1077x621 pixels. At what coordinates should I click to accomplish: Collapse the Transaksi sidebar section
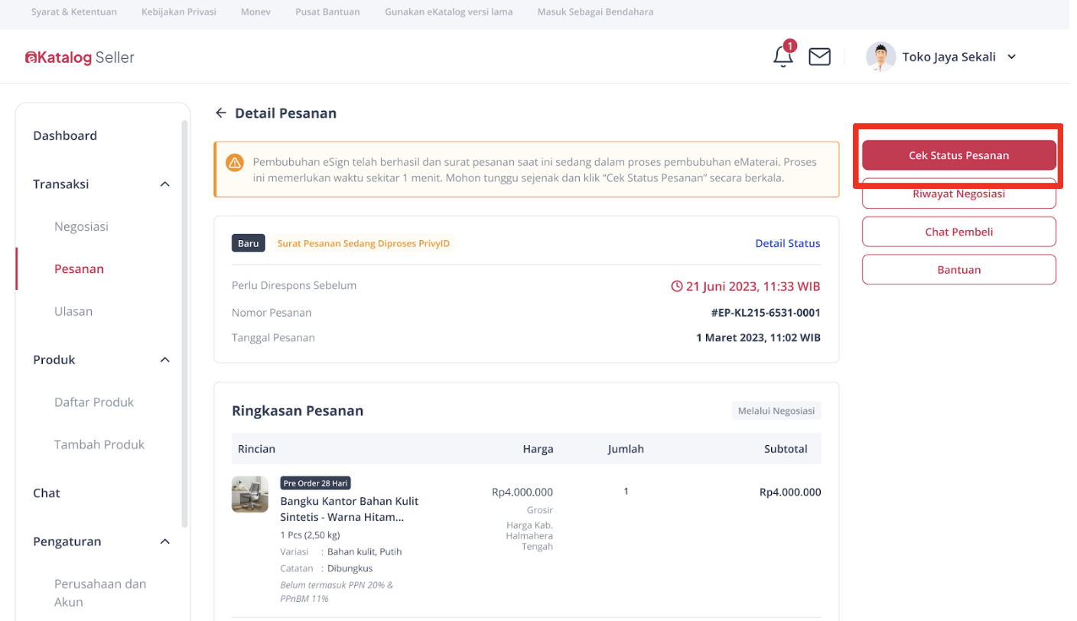(x=164, y=184)
